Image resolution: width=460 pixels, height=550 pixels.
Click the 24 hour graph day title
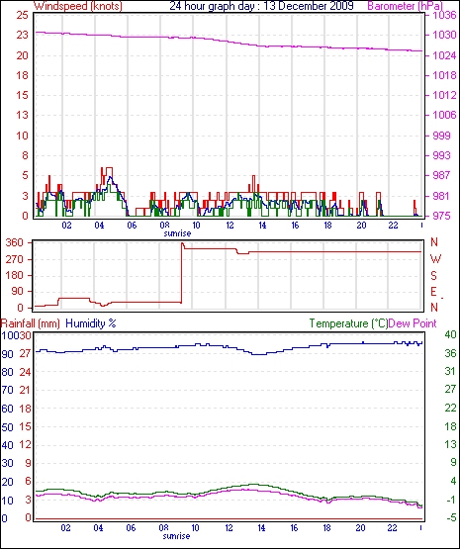(x=262, y=6)
